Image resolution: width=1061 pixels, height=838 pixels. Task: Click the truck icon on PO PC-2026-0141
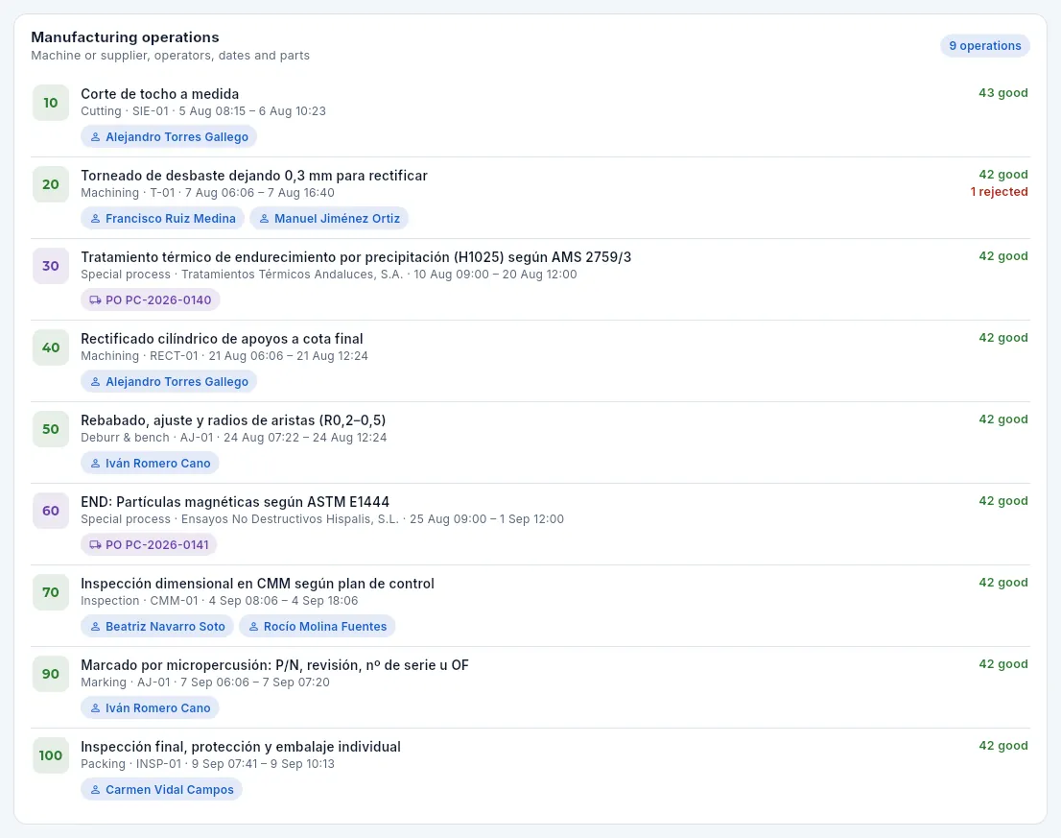pyautogui.click(x=95, y=545)
